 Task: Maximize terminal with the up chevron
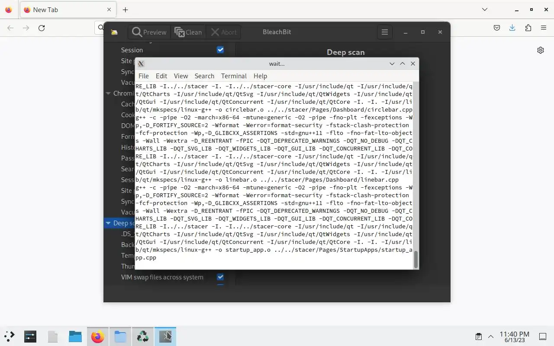coord(403,64)
